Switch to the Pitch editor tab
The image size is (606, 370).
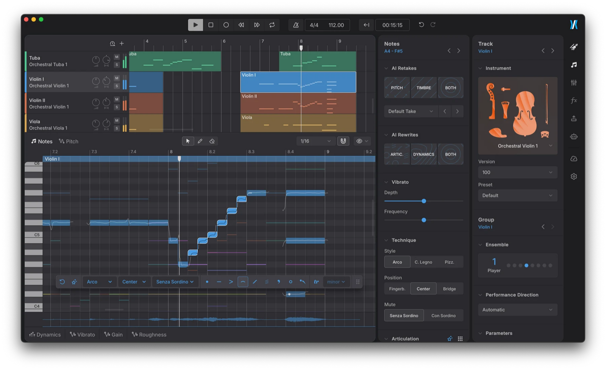coord(69,141)
